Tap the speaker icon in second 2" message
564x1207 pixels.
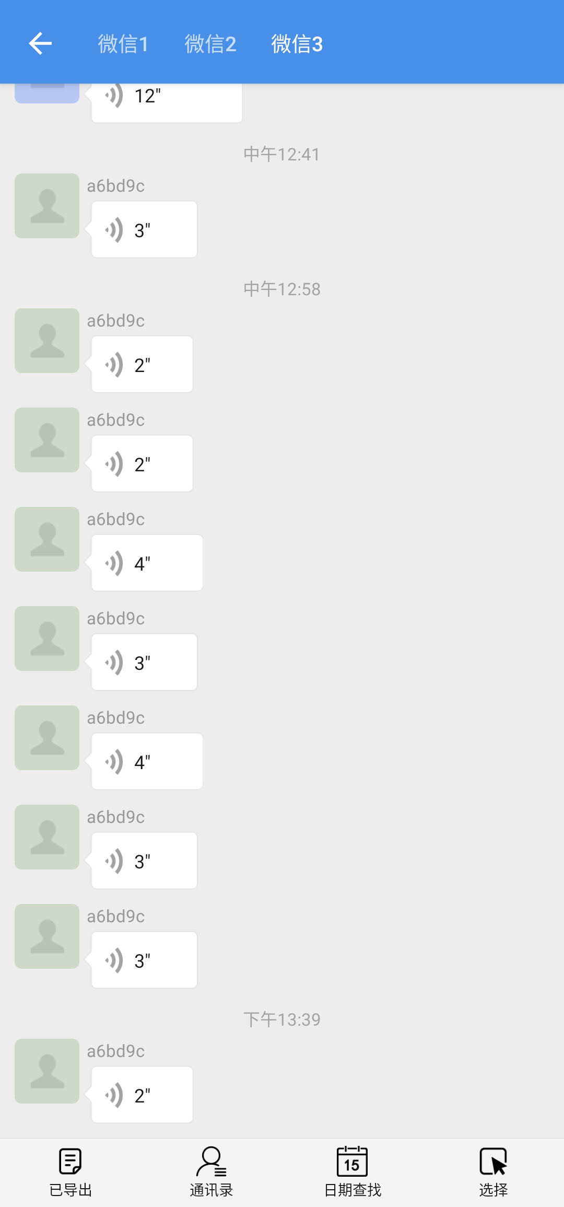(x=114, y=464)
